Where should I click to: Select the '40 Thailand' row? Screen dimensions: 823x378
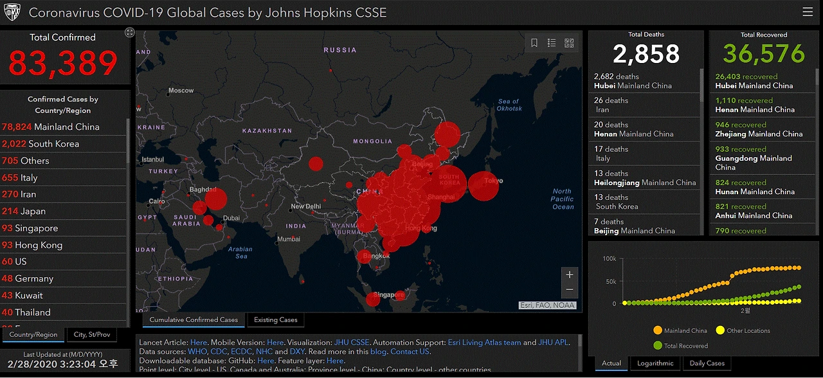pos(64,312)
